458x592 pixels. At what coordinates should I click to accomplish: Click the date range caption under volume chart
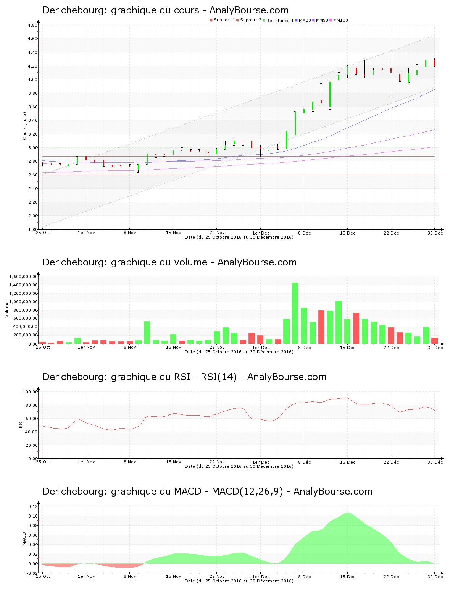click(239, 352)
